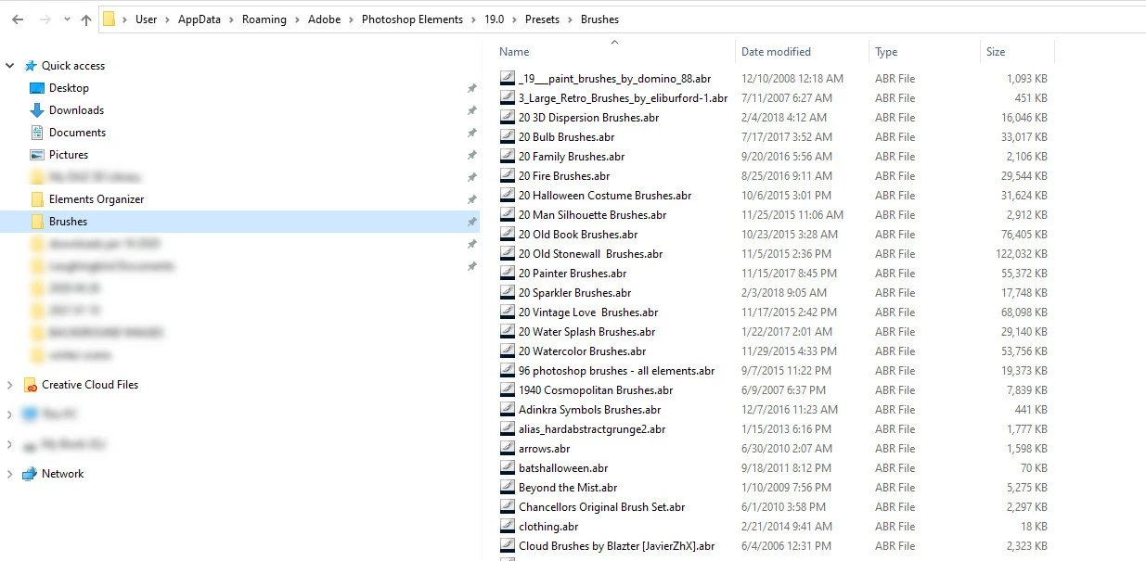
Task: Click the pin icon next to Elements Organizer
Action: [x=471, y=199]
